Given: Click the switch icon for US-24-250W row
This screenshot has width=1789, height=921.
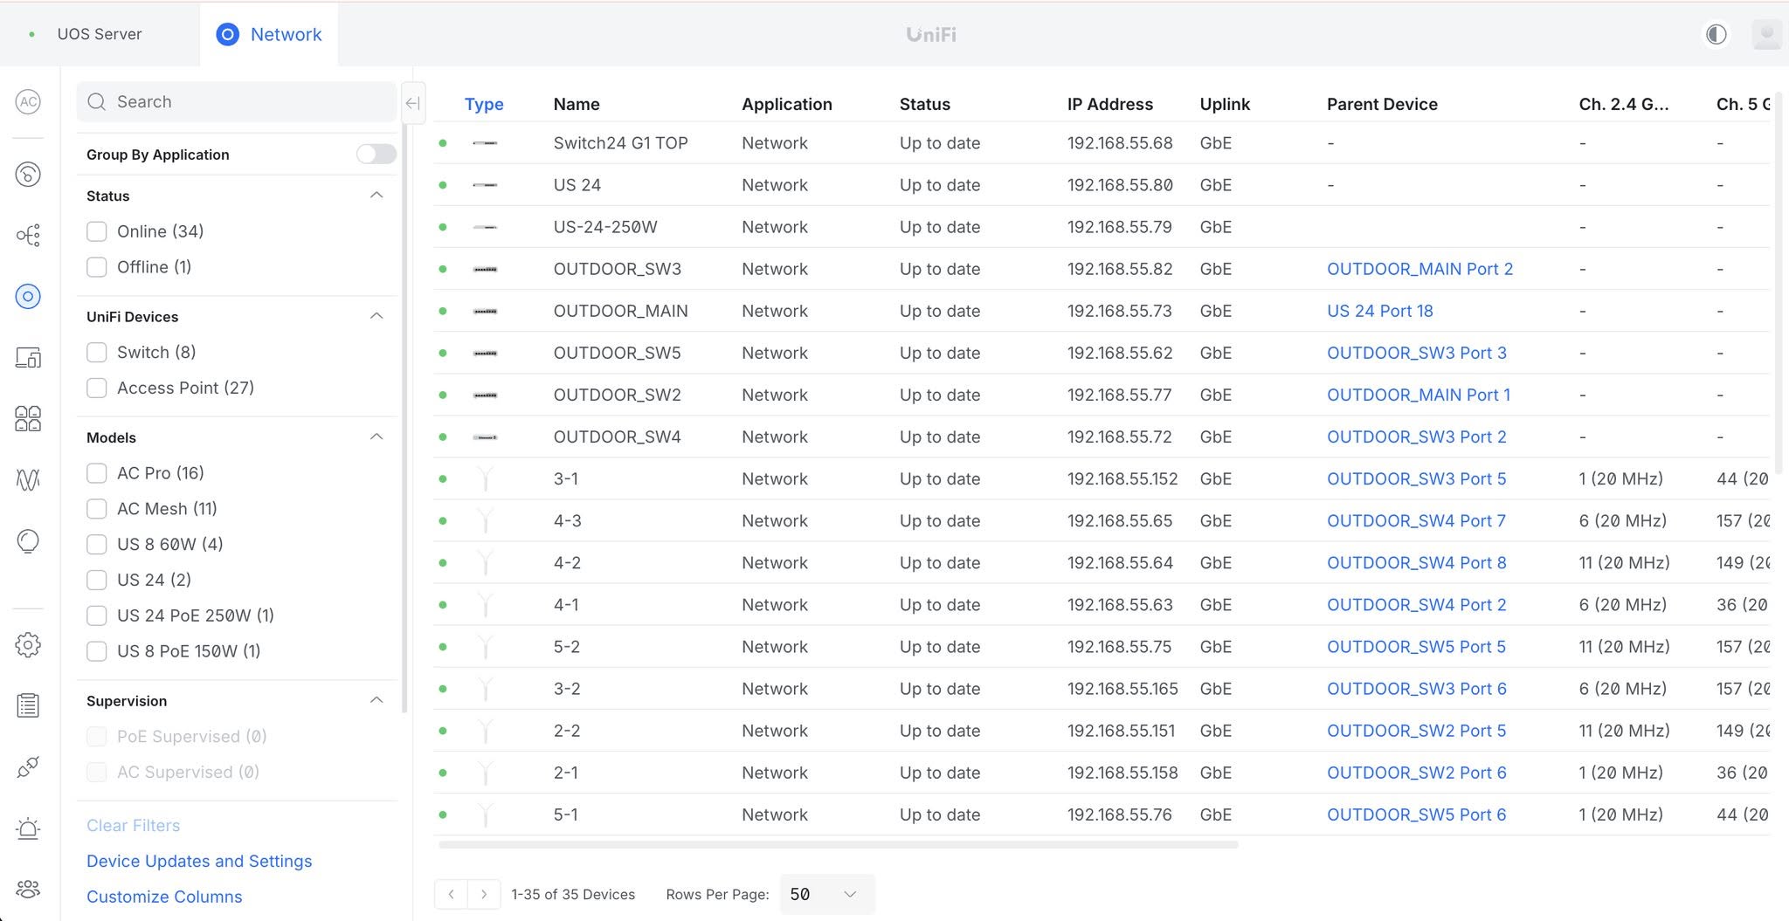Looking at the screenshot, I should coord(485,227).
